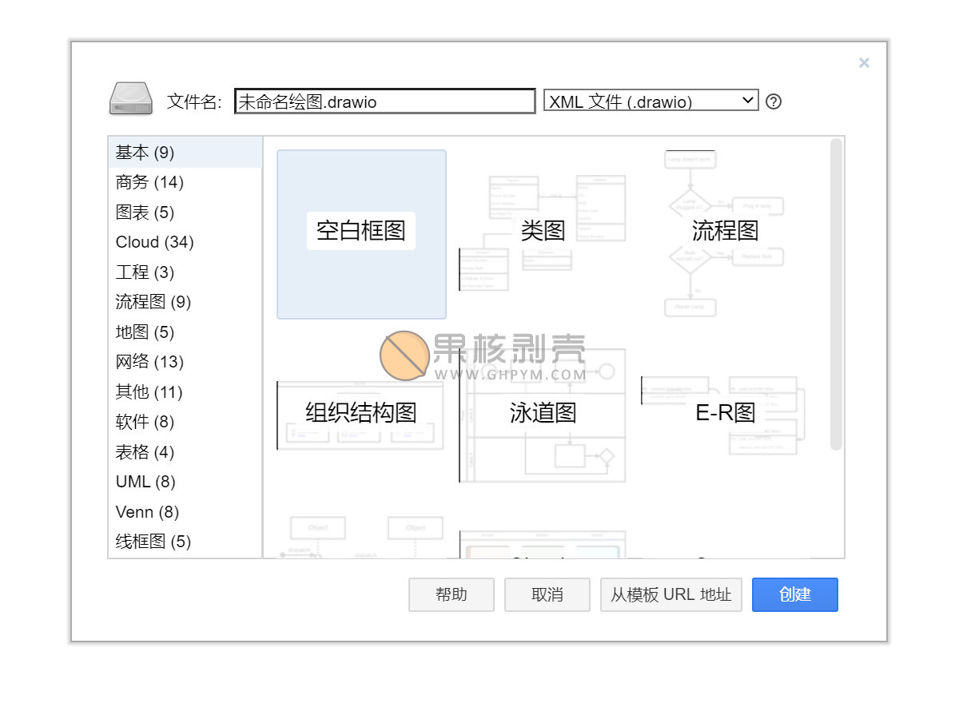The image size is (967, 711).
Task: Select the 地图 (5) category
Action: (x=185, y=332)
